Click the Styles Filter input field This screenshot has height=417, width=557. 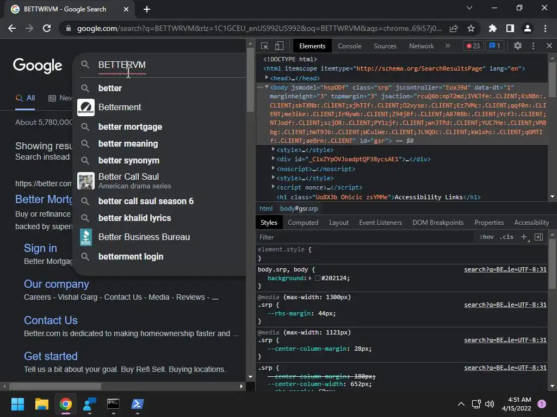coord(366,237)
